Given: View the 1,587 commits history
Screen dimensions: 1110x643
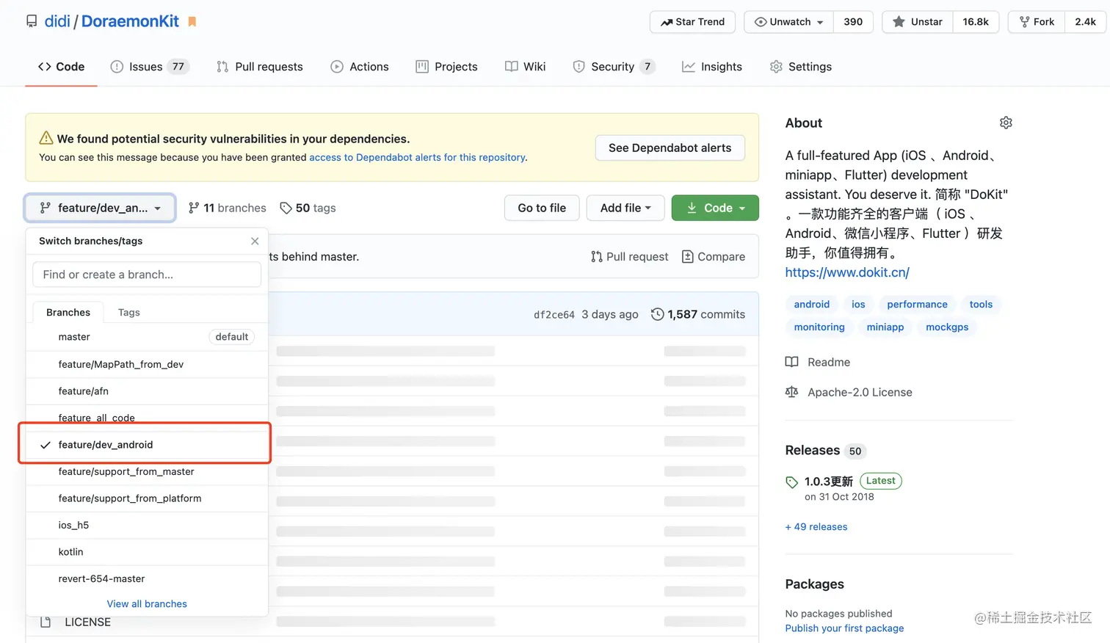Looking at the screenshot, I should tap(697, 314).
